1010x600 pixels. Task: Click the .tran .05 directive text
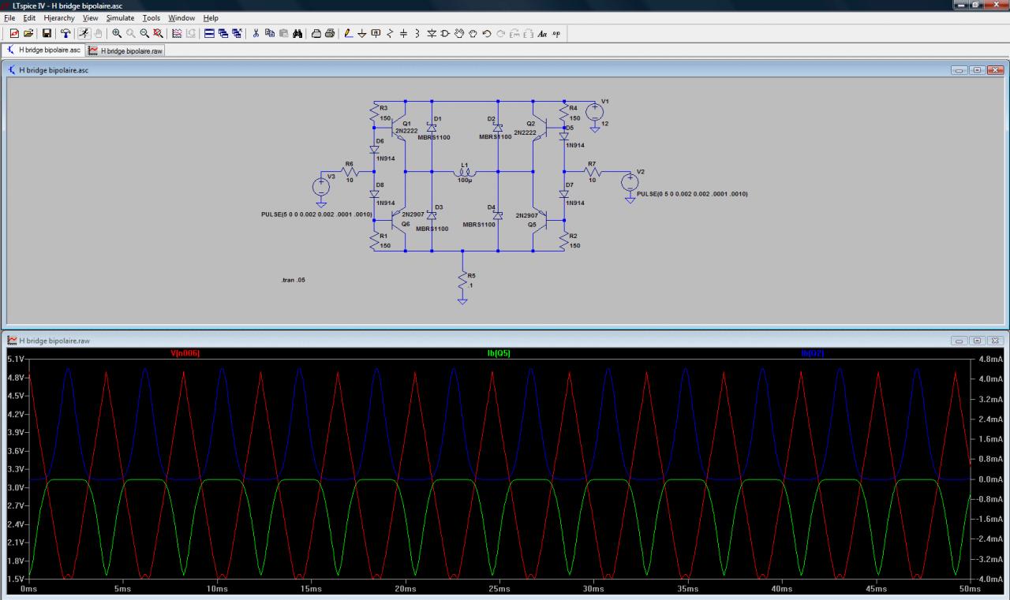point(294,280)
